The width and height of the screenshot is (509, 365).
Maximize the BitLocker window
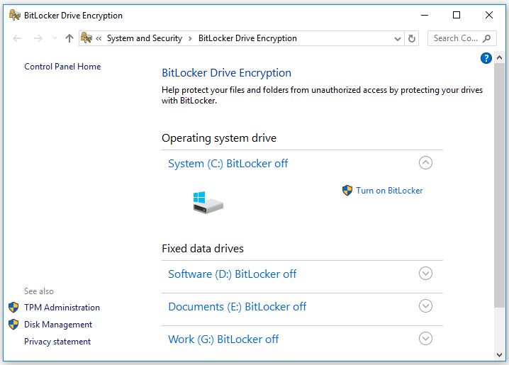[457, 15]
